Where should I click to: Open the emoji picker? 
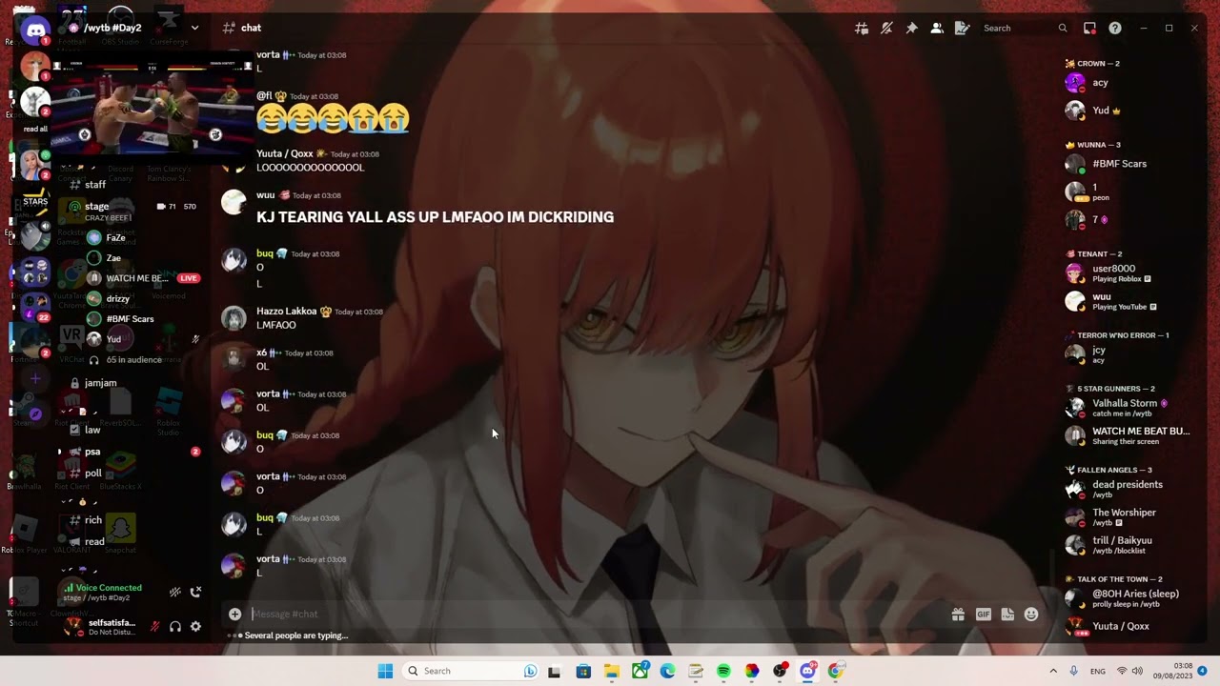pos(1031,615)
